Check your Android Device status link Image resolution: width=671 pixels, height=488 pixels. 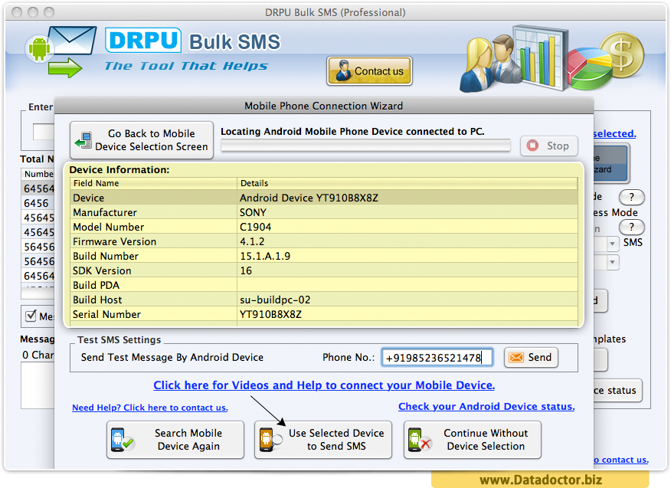pos(486,406)
